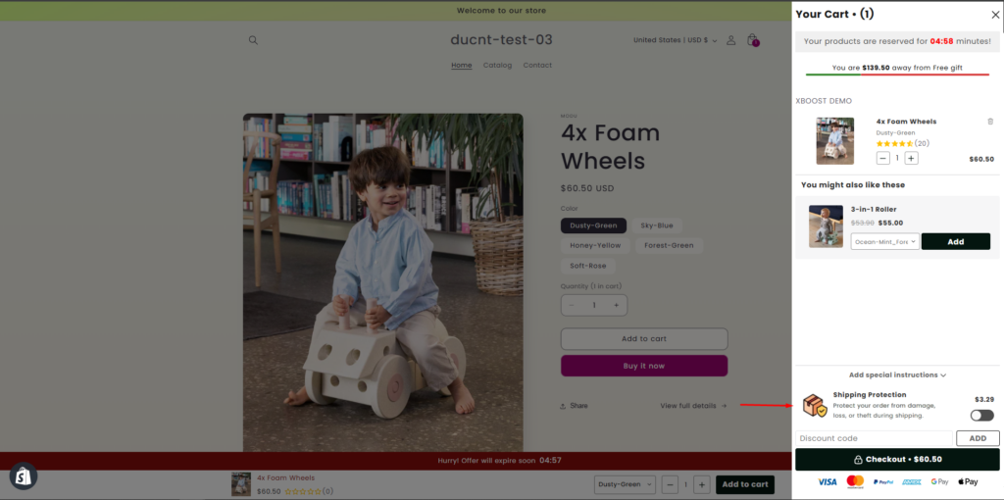The width and height of the screenshot is (1004, 500).
Task: Open the Ocean-Mint variant dropdown
Action: 884,241
